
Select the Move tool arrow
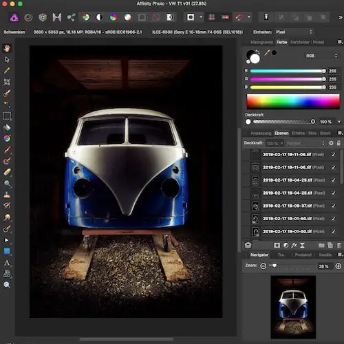[7, 60]
